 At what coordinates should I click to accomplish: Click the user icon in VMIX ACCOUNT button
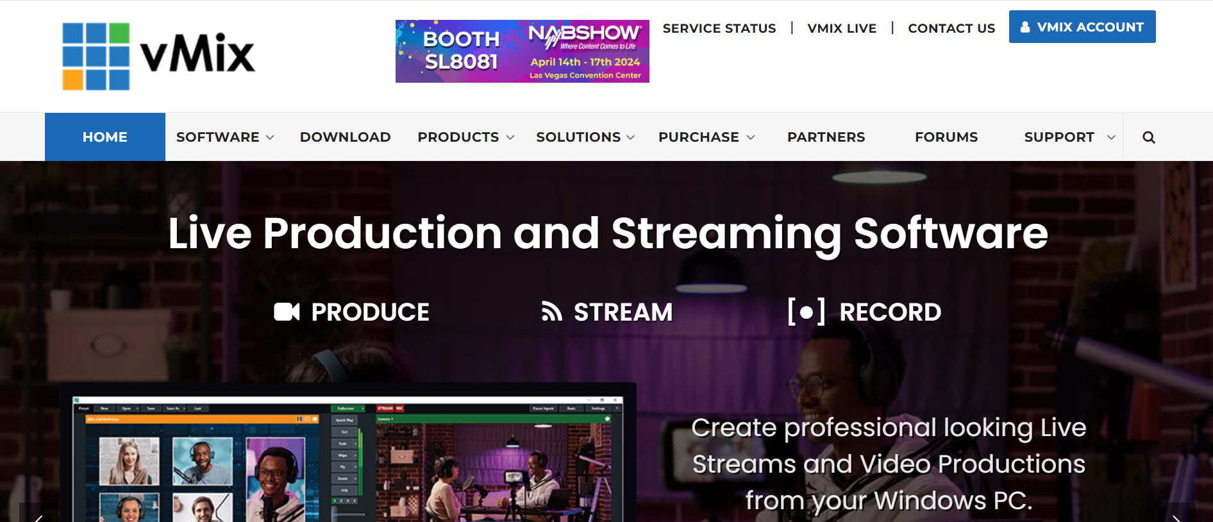click(x=1025, y=27)
